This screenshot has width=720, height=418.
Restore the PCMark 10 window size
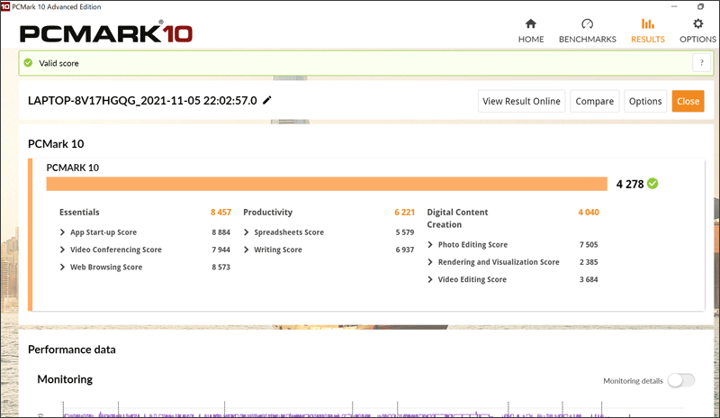tap(701, 6)
